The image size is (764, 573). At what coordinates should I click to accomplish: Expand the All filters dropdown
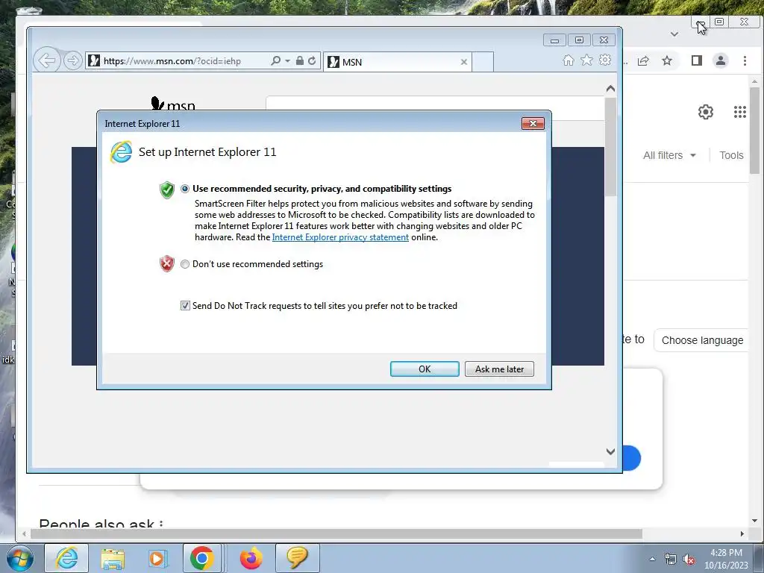[669, 155]
